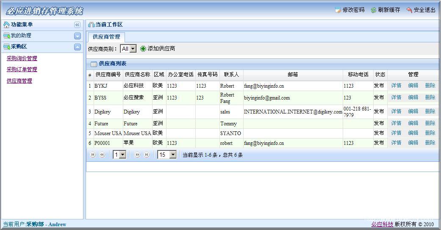
Task: Click the 修改密码 change password icon
Action: [x=338, y=10]
